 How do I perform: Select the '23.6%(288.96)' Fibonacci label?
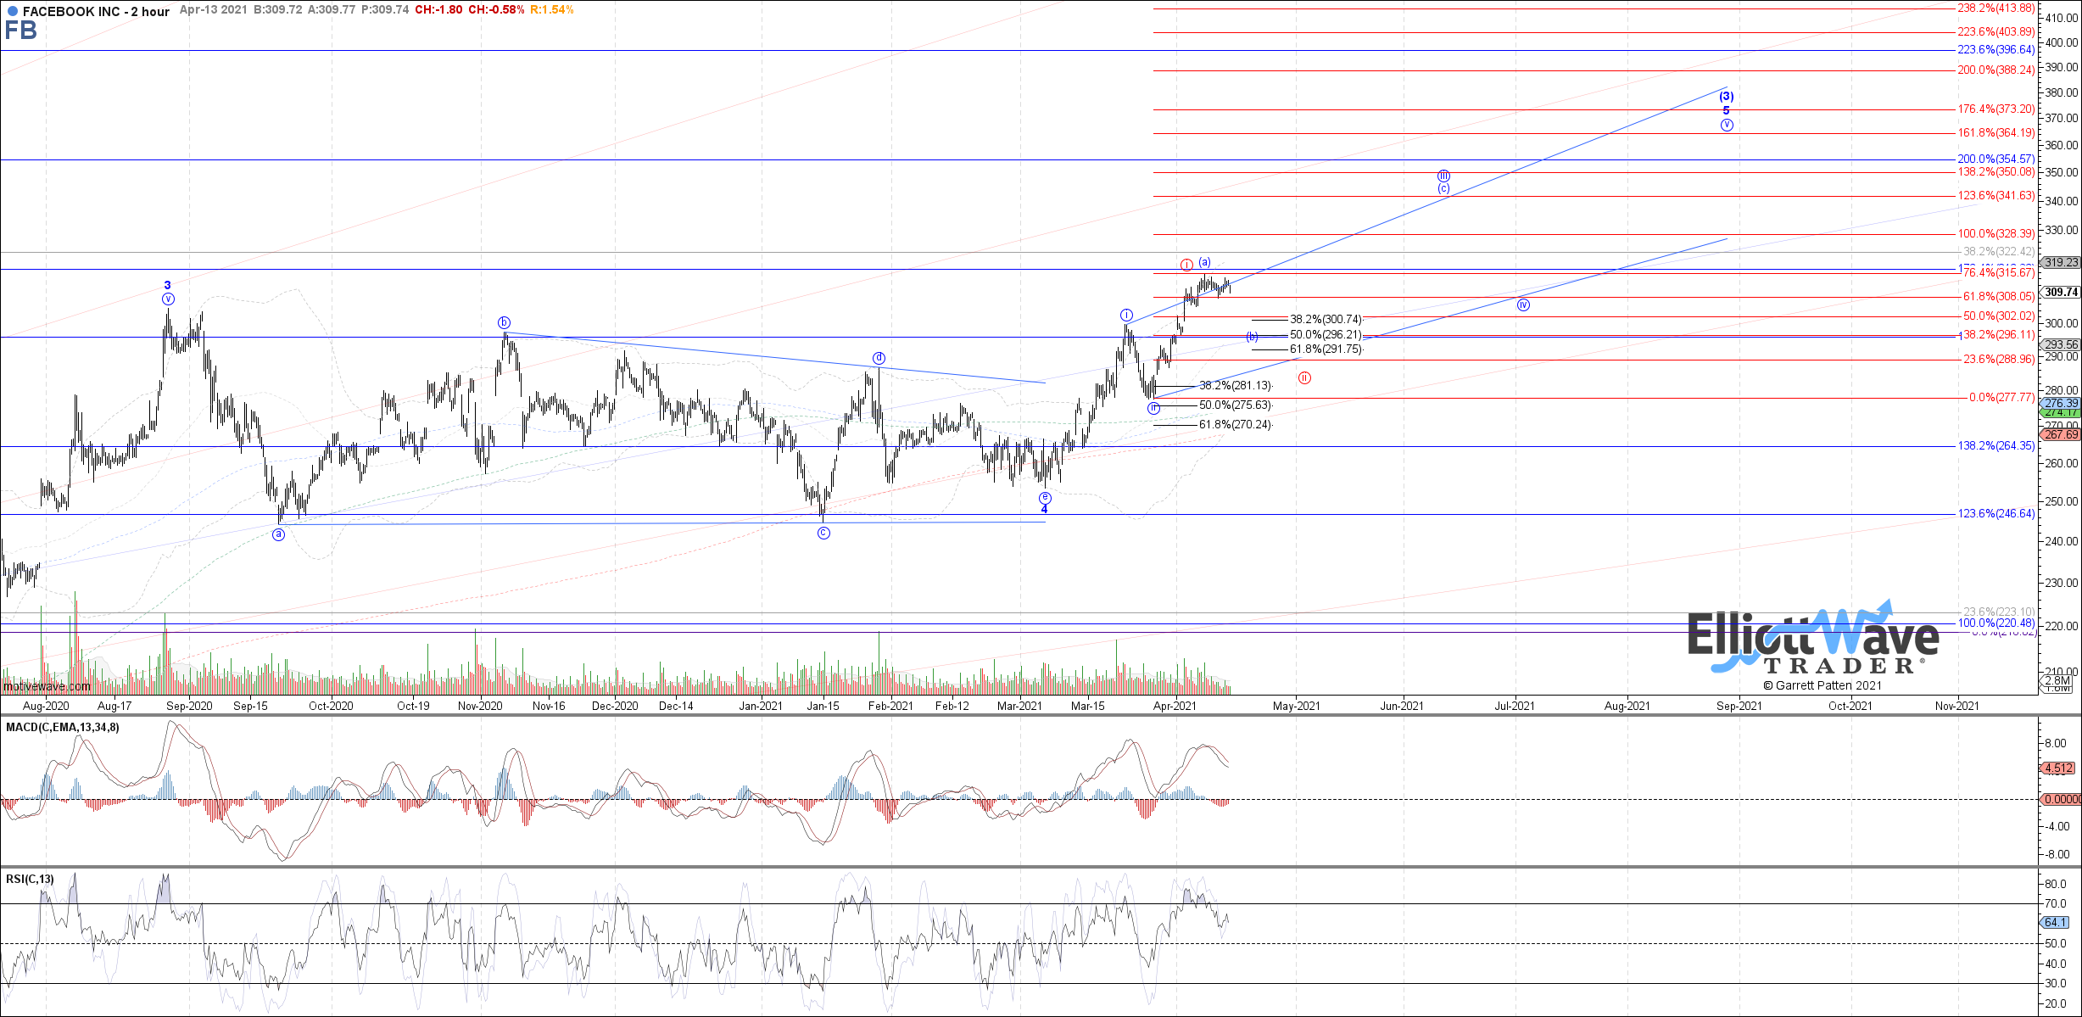(1999, 360)
